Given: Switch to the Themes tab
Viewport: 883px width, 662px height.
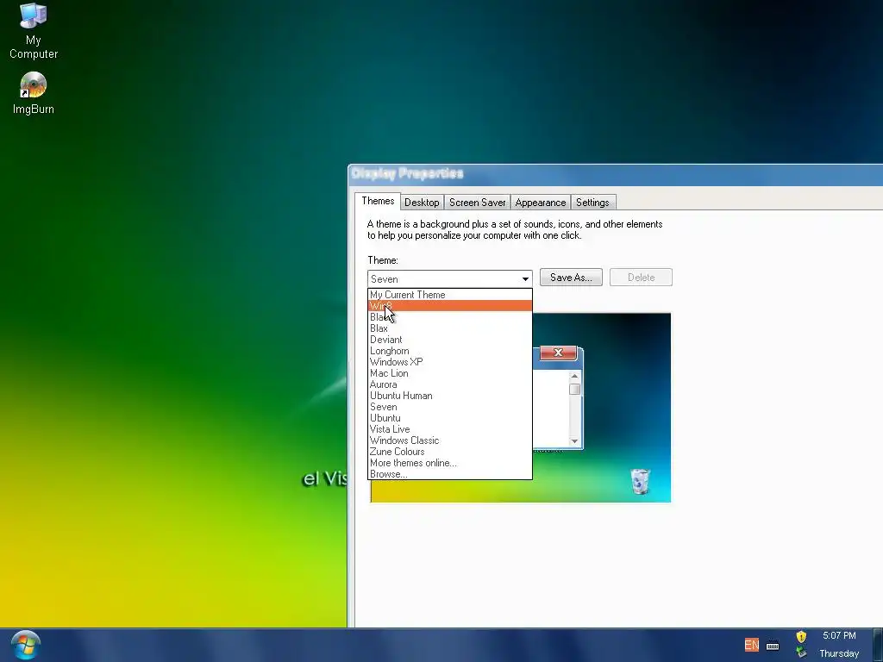Looking at the screenshot, I should pyautogui.click(x=378, y=201).
